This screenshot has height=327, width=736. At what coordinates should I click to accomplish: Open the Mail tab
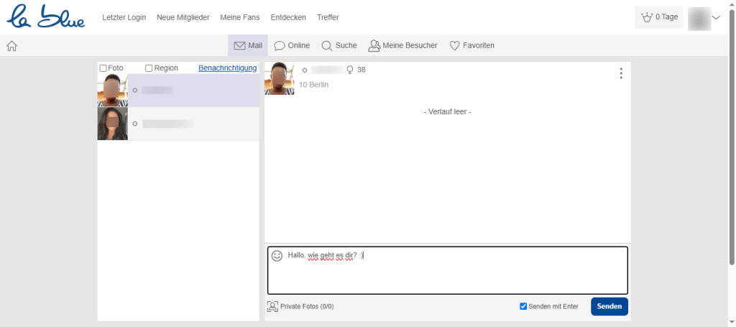(248, 45)
